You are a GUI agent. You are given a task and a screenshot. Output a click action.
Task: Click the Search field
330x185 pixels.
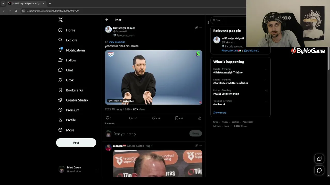click(x=229, y=20)
